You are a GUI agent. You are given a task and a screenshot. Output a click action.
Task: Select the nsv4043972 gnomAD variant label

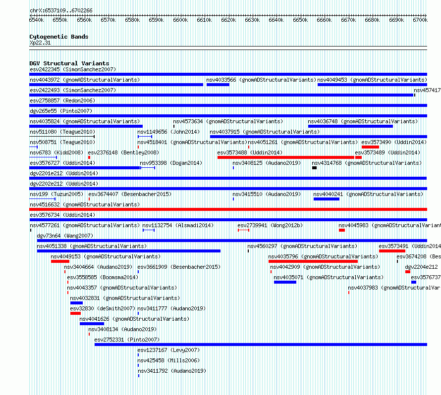85,80
